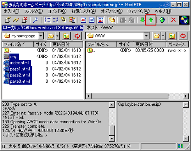This screenshot has width=191, height=151.
Task: Open the wrench settings icon
Action: [35, 20]
